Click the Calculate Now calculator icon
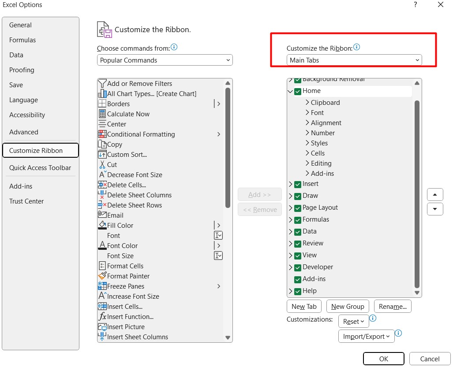Screen dimensions: 453x367 point(102,114)
